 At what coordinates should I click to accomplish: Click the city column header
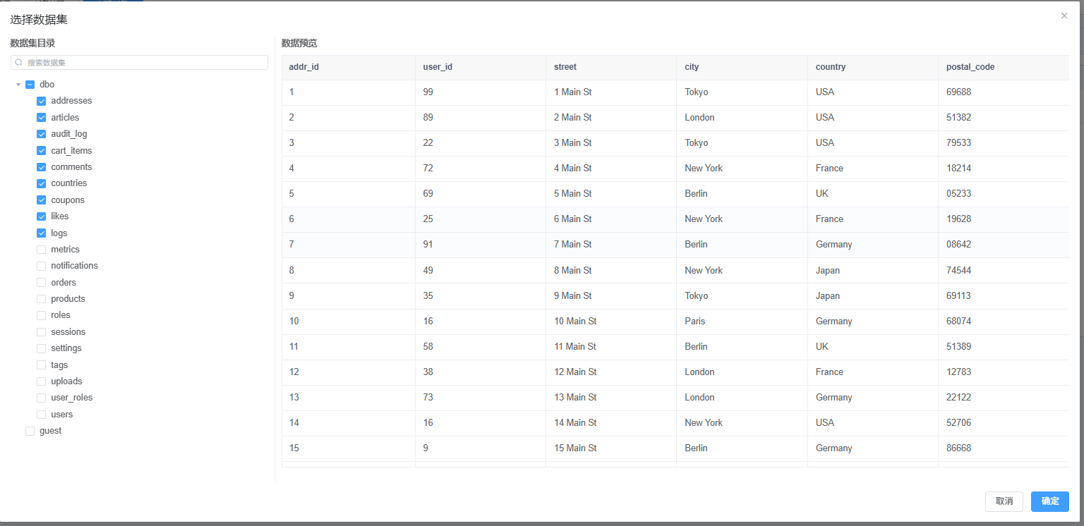pos(692,67)
